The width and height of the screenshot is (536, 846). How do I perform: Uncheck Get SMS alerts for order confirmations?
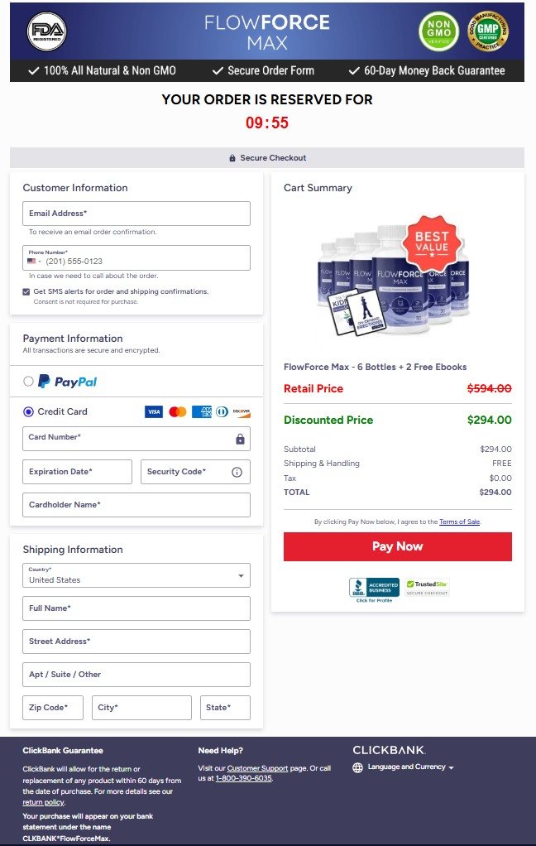coord(26,291)
